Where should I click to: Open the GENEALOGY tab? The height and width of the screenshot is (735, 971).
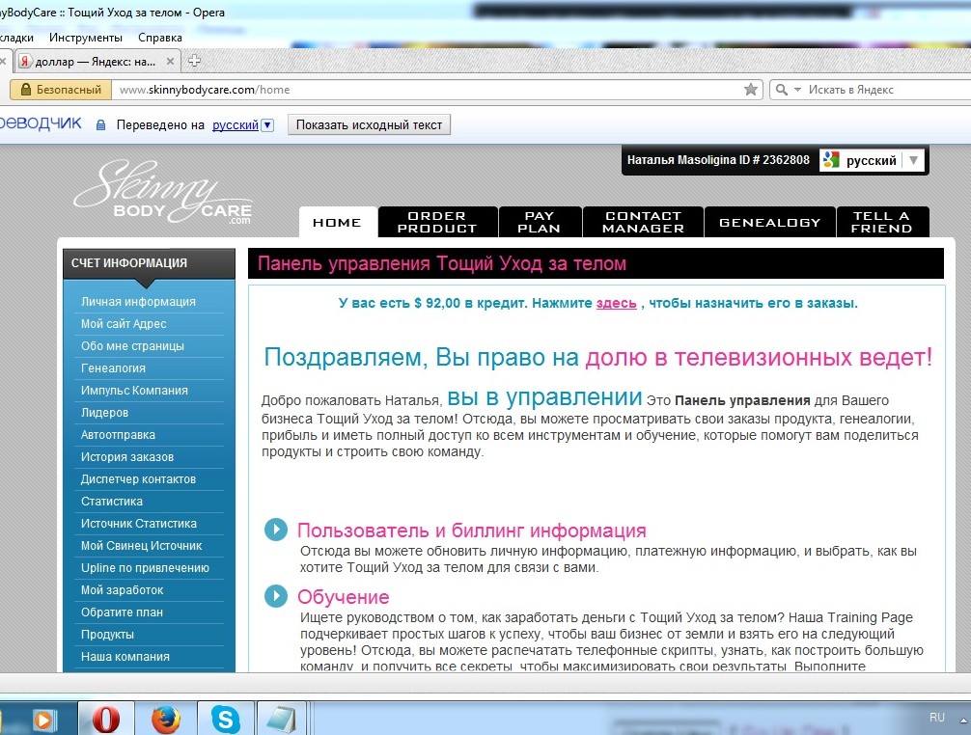click(769, 222)
